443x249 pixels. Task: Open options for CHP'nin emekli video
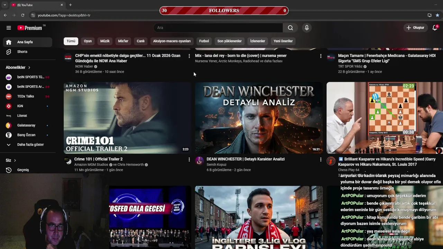click(x=189, y=56)
